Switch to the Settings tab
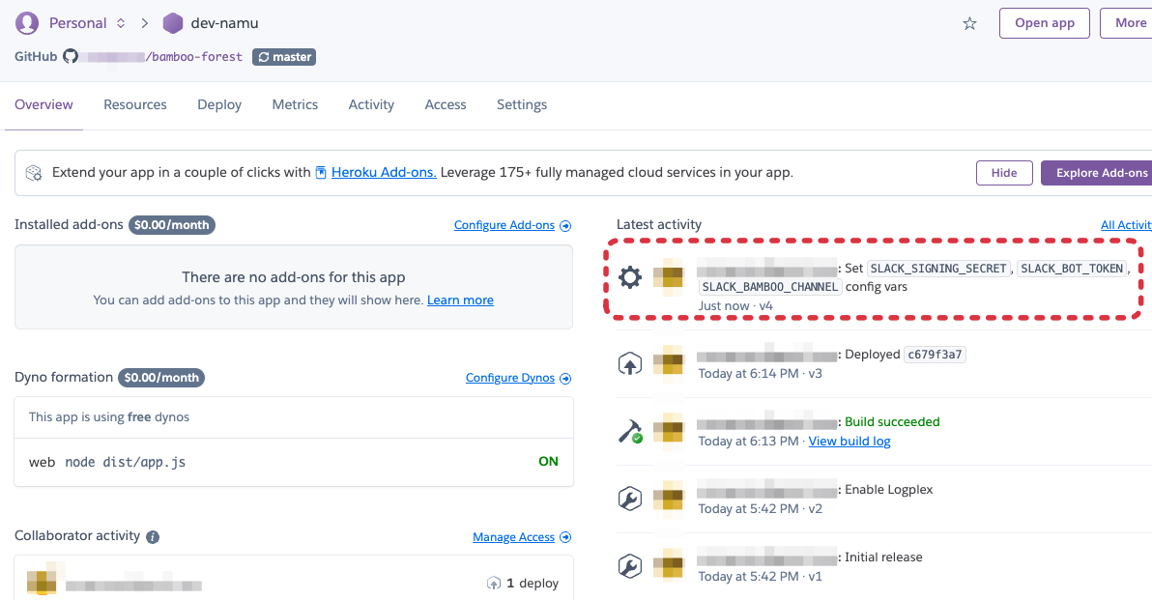Viewport: 1152px width, 600px height. click(522, 104)
